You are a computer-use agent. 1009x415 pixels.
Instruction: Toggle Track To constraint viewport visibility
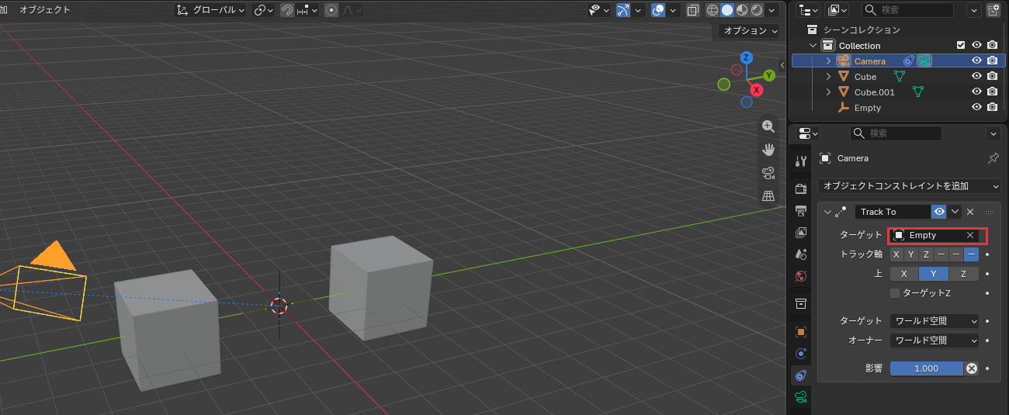(x=939, y=212)
